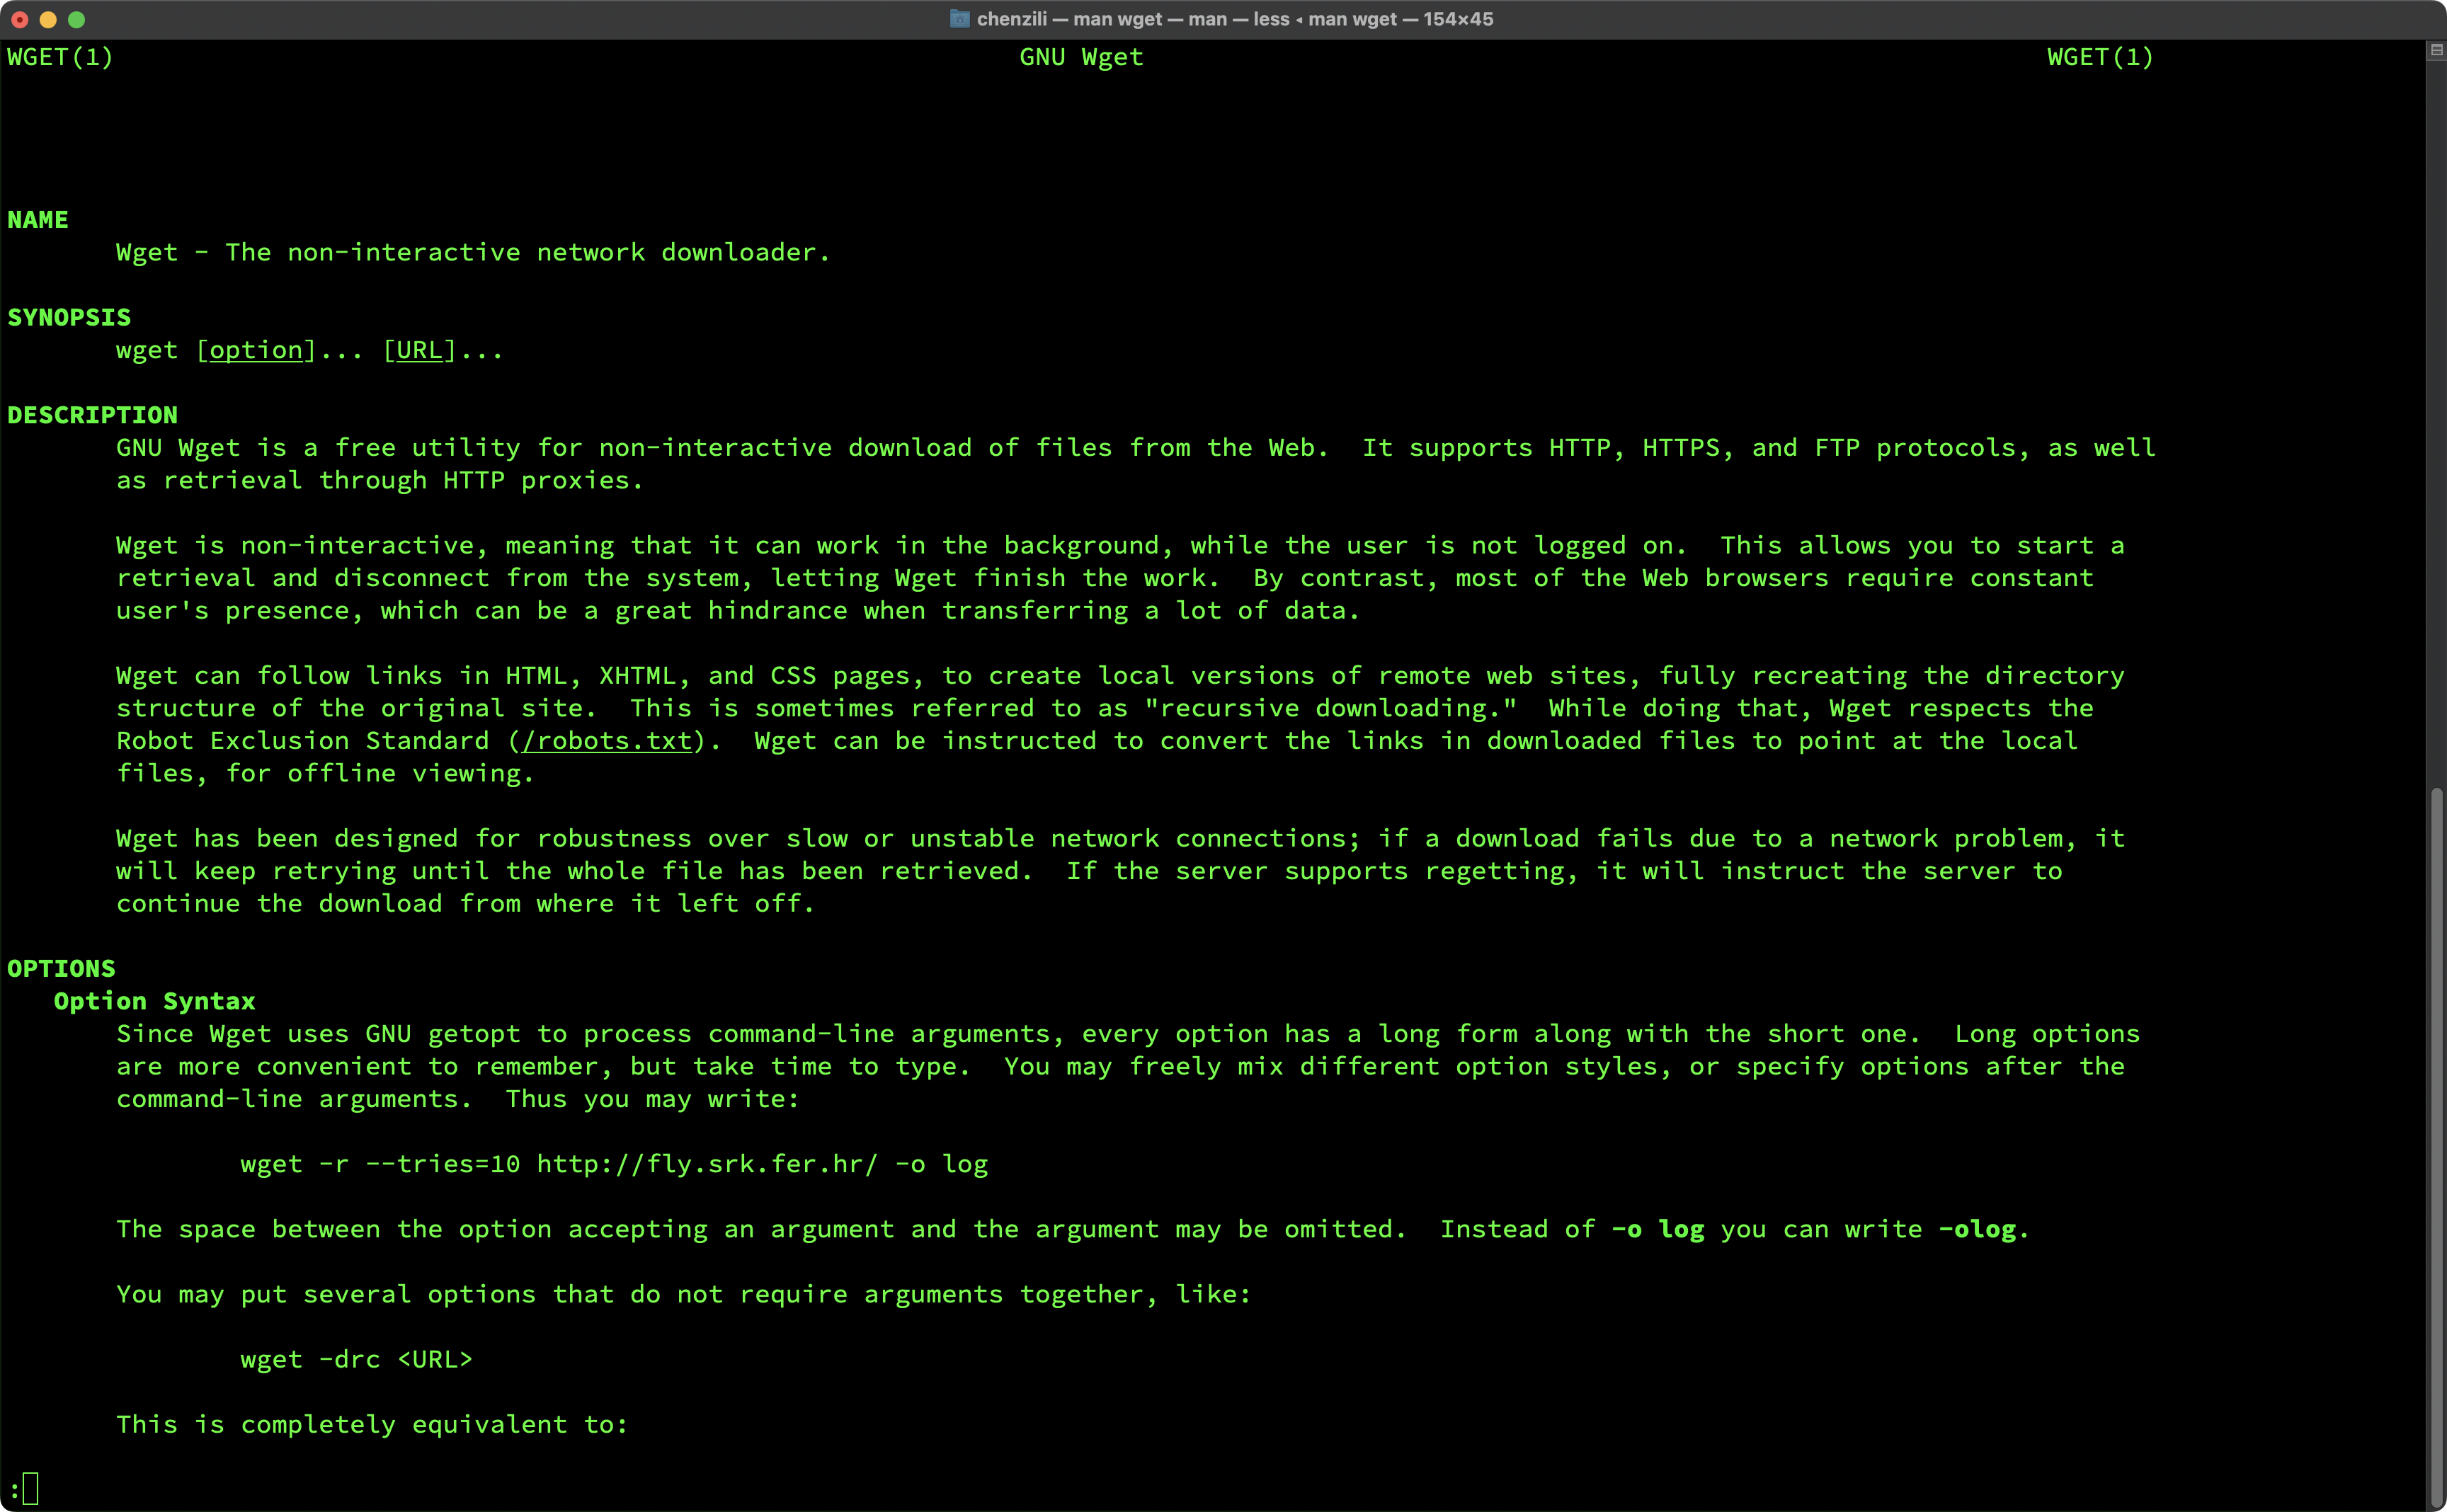Image resolution: width=2447 pixels, height=1512 pixels.
Task: Click the text '"recursive downloading."'
Action: click(1330, 708)
